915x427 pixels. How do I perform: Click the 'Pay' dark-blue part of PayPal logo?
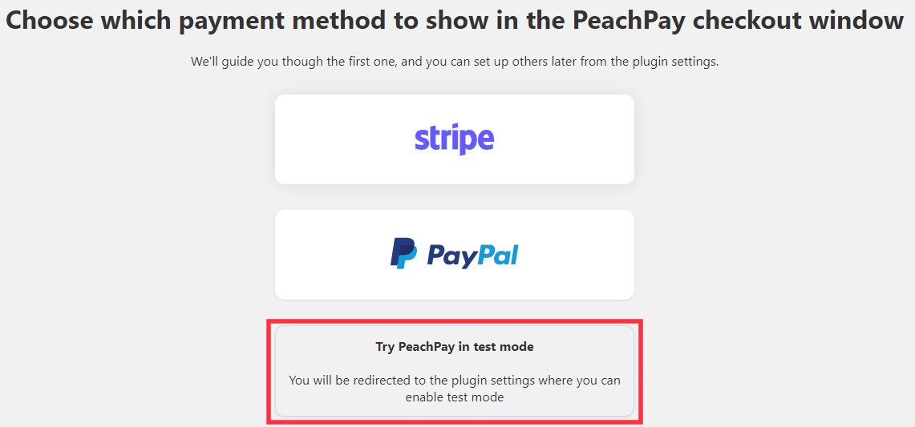pyautogui.click(x=452, y=256)
